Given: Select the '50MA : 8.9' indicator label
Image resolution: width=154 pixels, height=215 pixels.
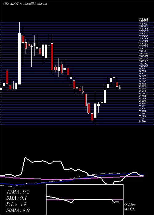Looking at the screenshot, I should [x=18, y=210].
